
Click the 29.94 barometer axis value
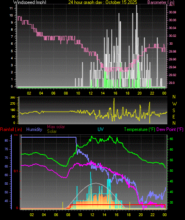coord(172,67)
